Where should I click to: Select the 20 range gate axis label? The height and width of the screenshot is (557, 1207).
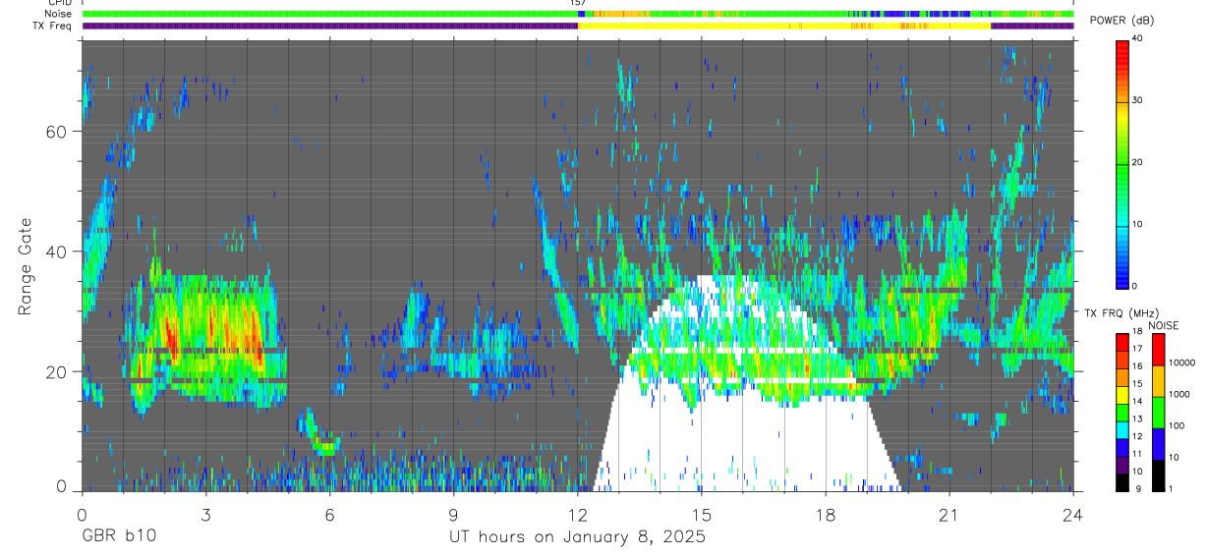click(61, 372)
